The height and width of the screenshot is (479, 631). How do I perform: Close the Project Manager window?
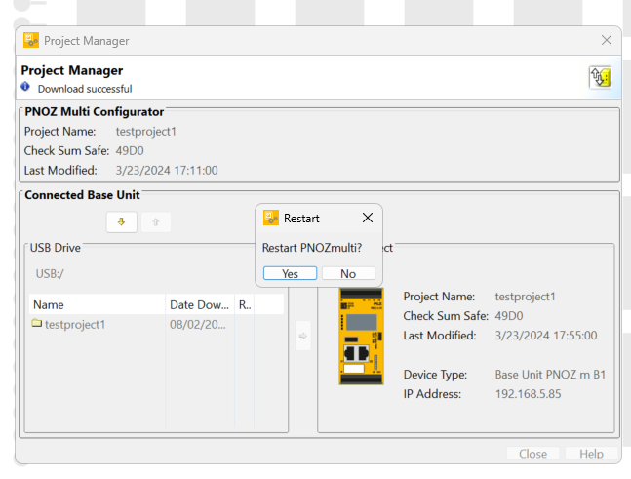click(607, 40)
